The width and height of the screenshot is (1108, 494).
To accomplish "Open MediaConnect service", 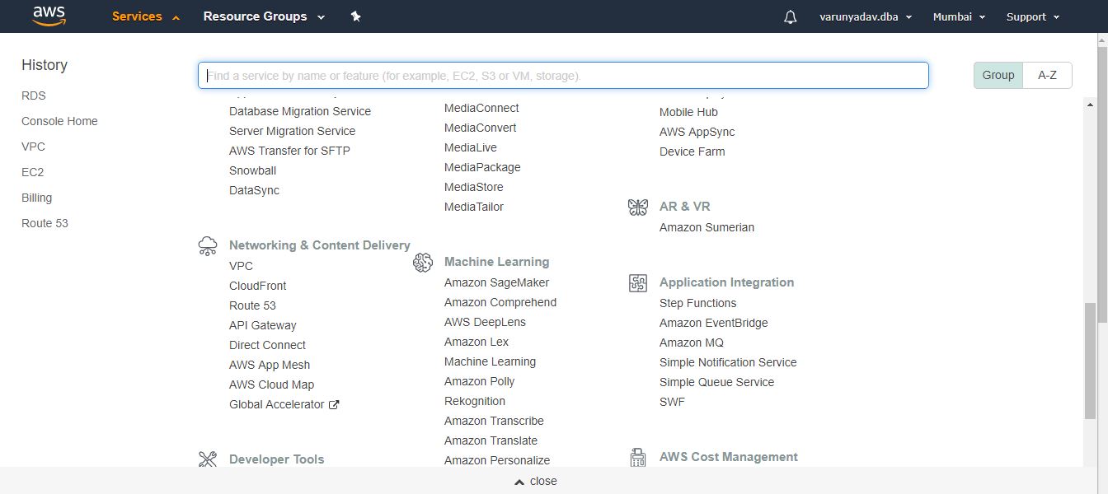I will (481, 108).
